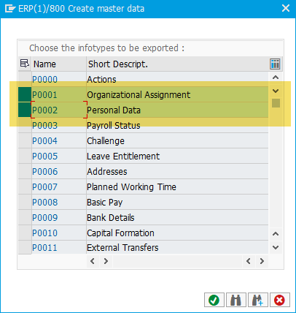The height and width of the screenshot is (313, 296).
Task: Click the binoculars Find button
Action: click(x=235, y=300)
